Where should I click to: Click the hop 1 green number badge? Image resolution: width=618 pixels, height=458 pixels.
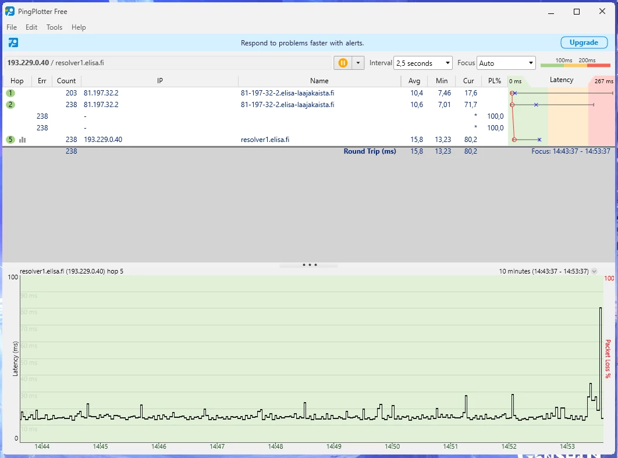[x=10, y=93]
